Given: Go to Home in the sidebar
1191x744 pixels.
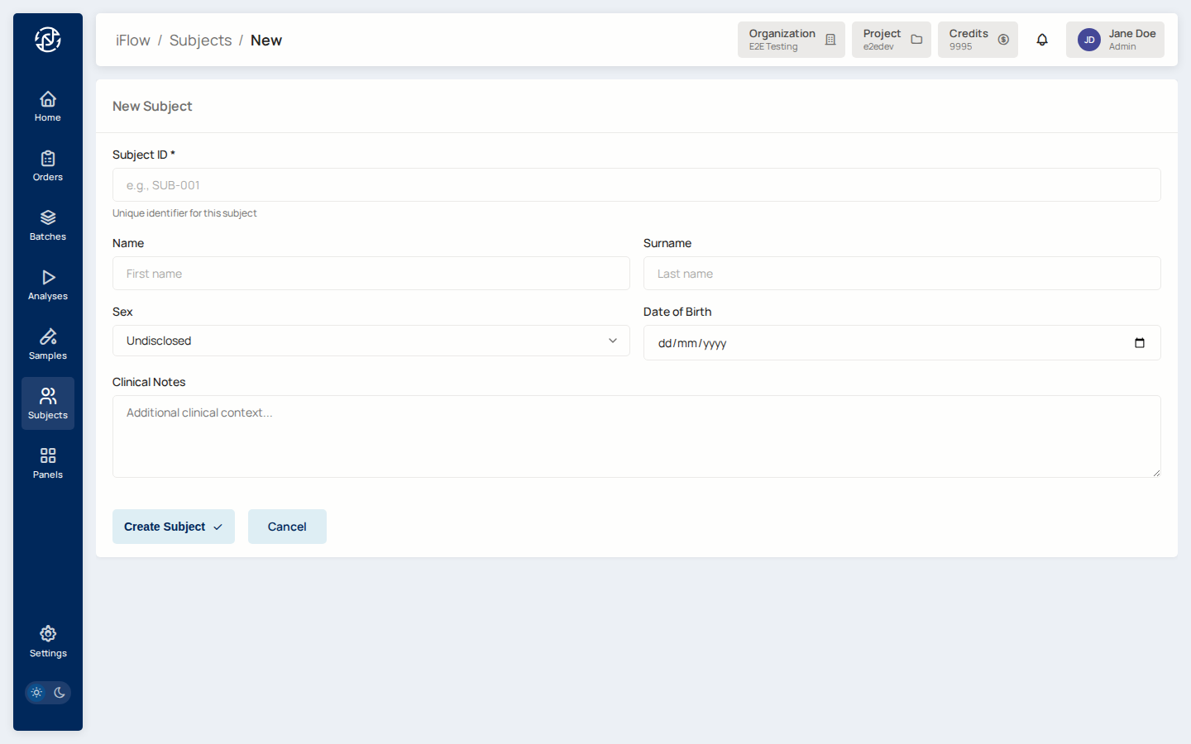Looking at the screenshot, I should pos(48,106).
